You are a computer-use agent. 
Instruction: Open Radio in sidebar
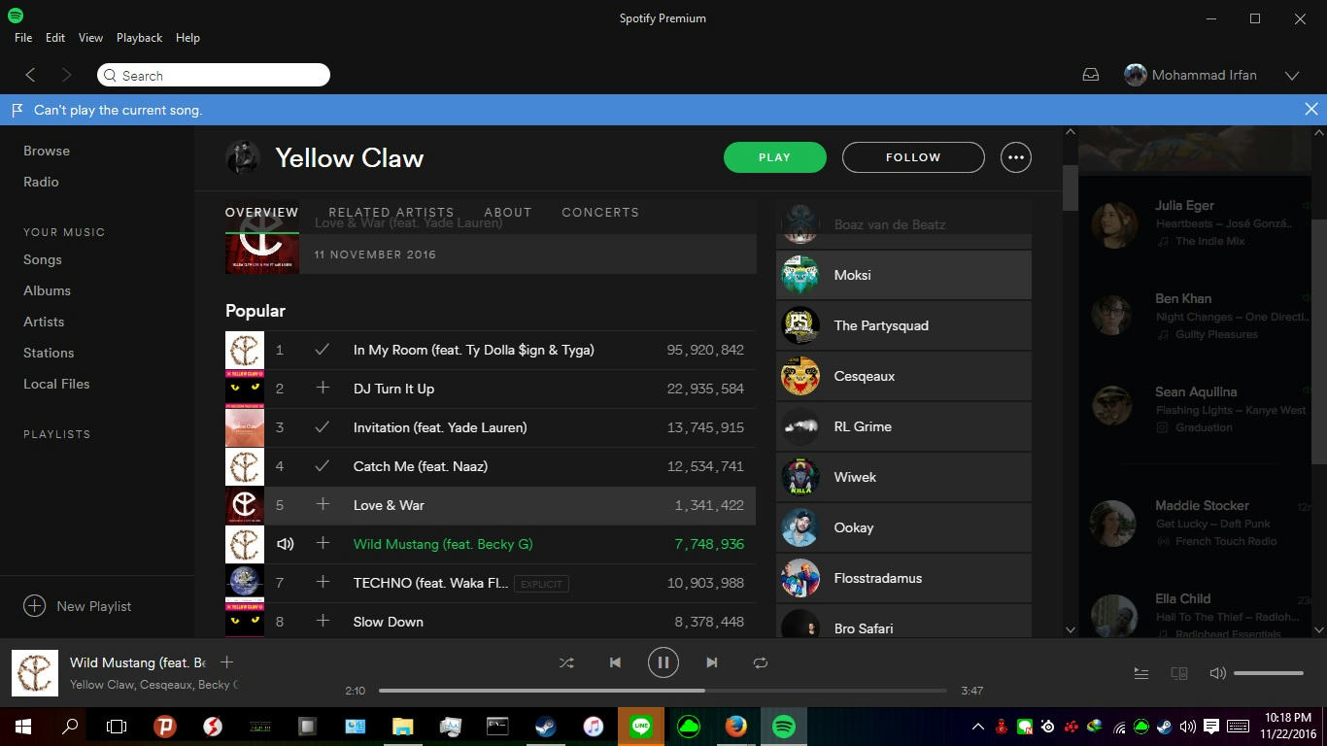coord(41,182)
